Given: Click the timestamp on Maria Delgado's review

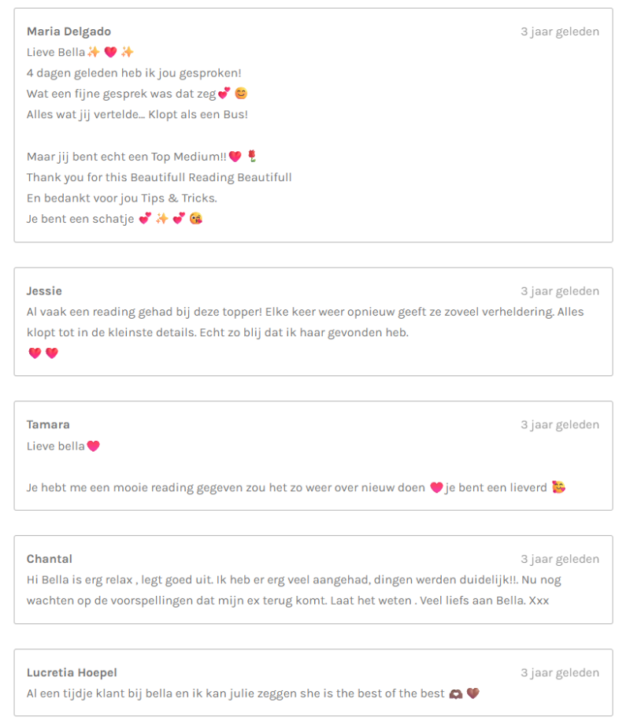Looking at the screenshot, I should 560,31.
